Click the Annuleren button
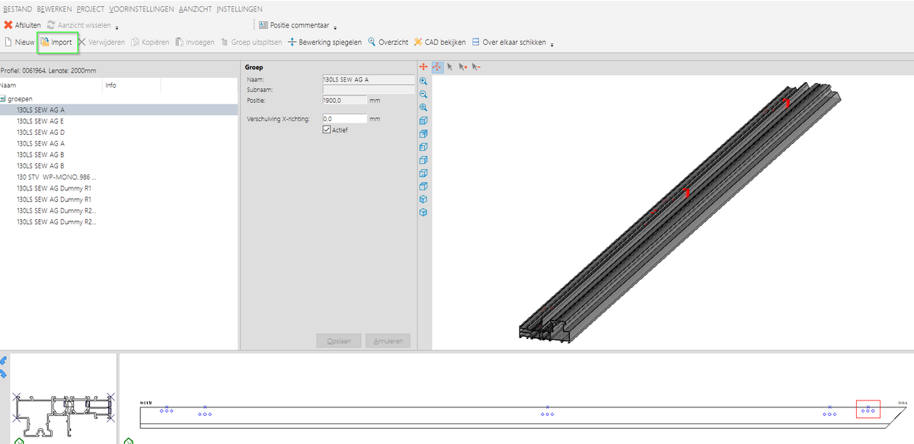This screenshot has width=914, height=444. click(388, 341)
